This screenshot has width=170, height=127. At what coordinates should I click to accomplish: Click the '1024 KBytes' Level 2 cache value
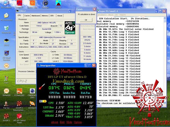(x=68, y=61)
